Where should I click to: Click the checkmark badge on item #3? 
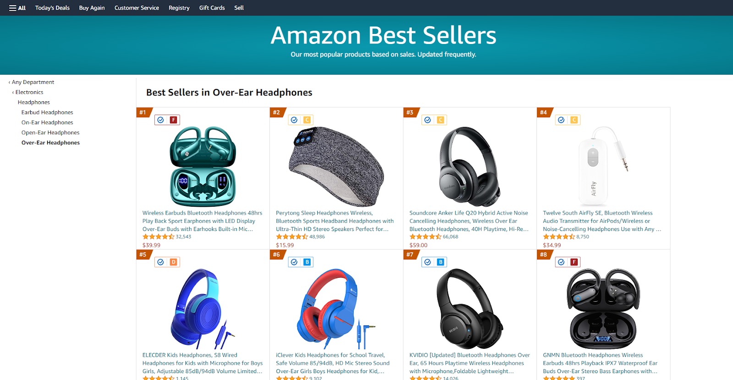pos(427,120)
